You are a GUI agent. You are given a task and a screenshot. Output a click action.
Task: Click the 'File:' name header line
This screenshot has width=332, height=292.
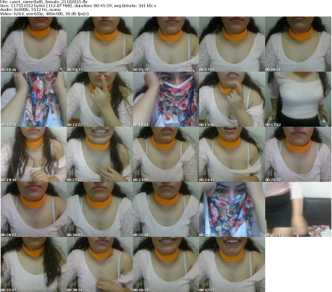(44, 2)
